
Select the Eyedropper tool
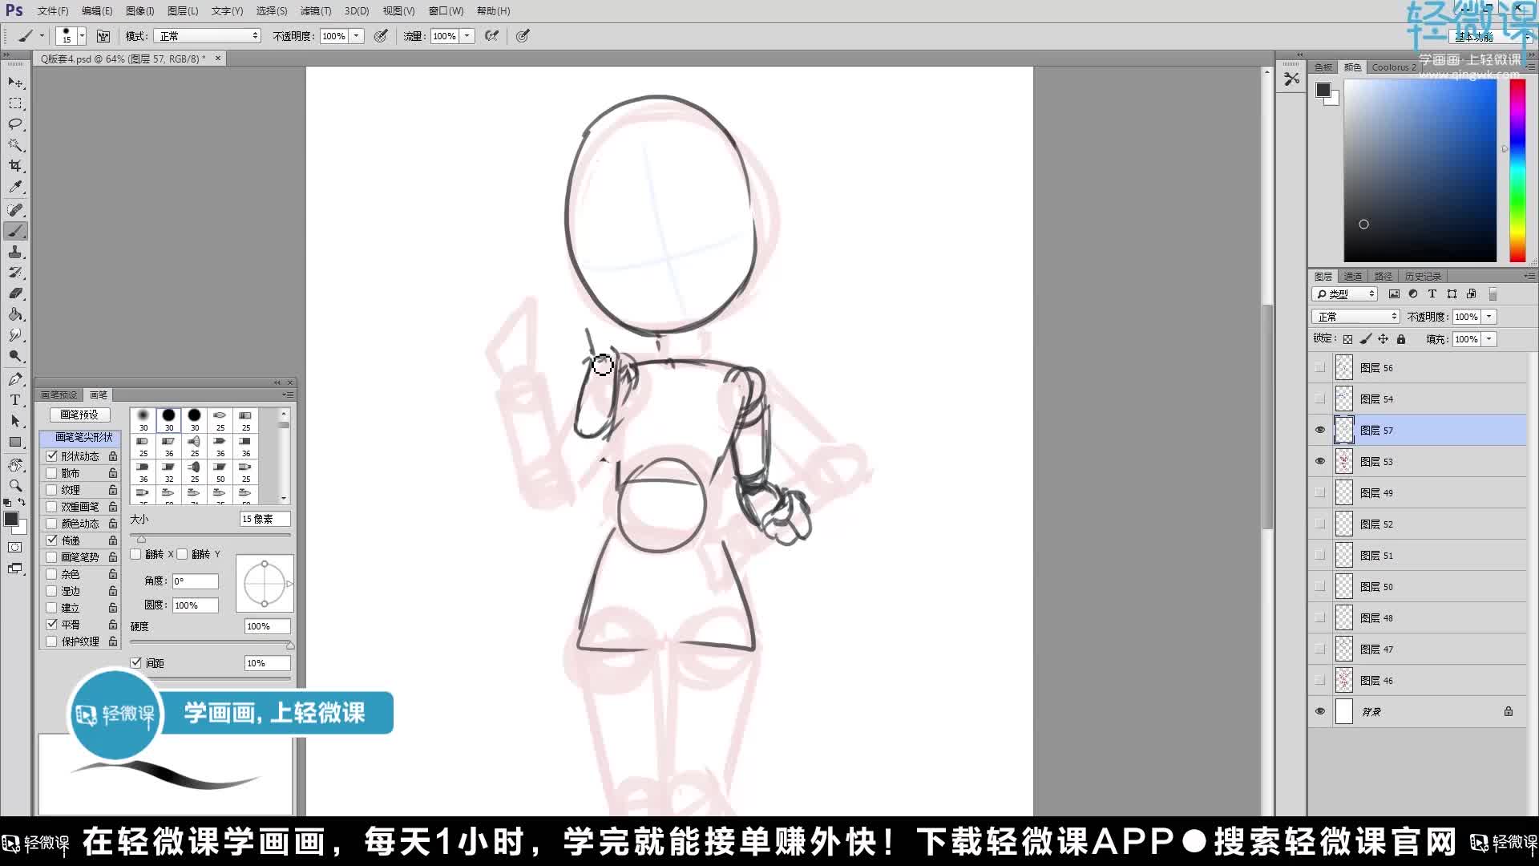click(x=15, y=187)
